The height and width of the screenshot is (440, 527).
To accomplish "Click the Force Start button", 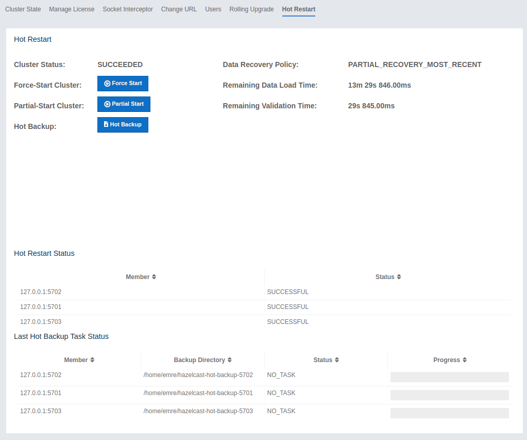I will point(123,84).
